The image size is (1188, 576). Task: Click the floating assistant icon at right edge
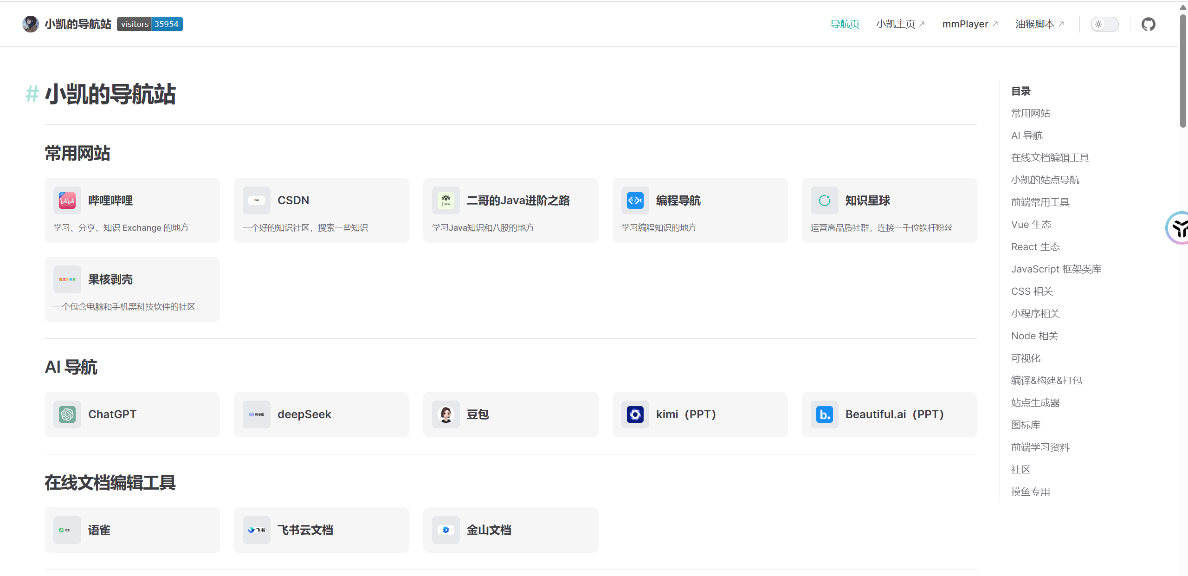(1179, 228)
